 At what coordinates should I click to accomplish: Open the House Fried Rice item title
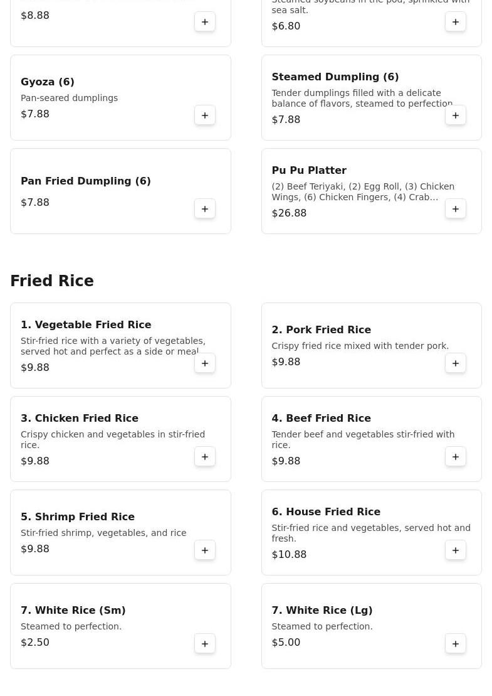(x=326, y=512)
